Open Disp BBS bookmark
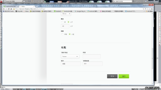This screenshot has width=161, height=90. coord(19,11)
